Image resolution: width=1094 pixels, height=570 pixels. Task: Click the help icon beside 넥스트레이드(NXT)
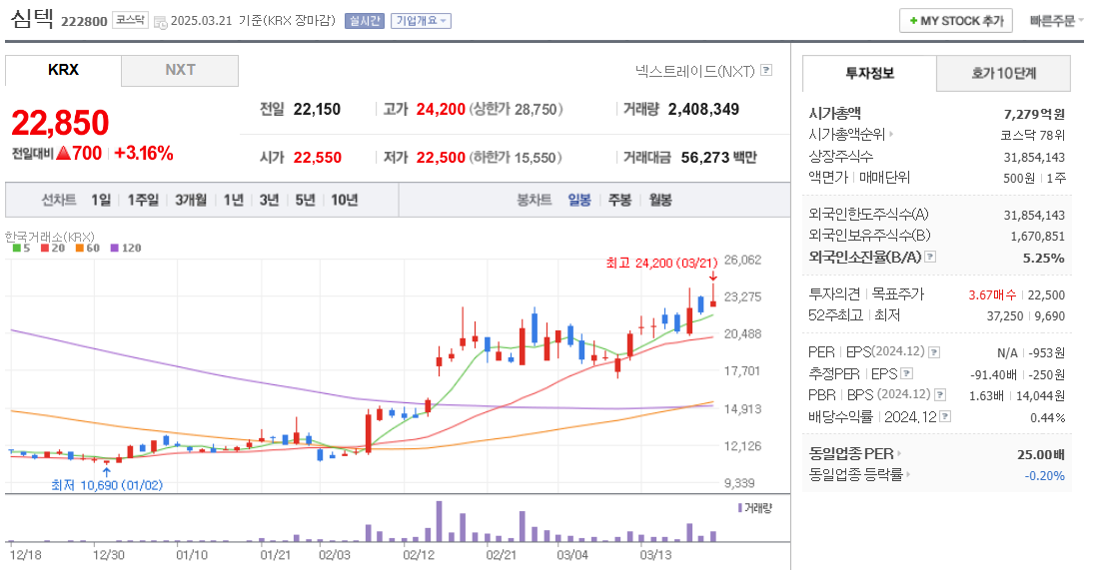coord(766,70)
